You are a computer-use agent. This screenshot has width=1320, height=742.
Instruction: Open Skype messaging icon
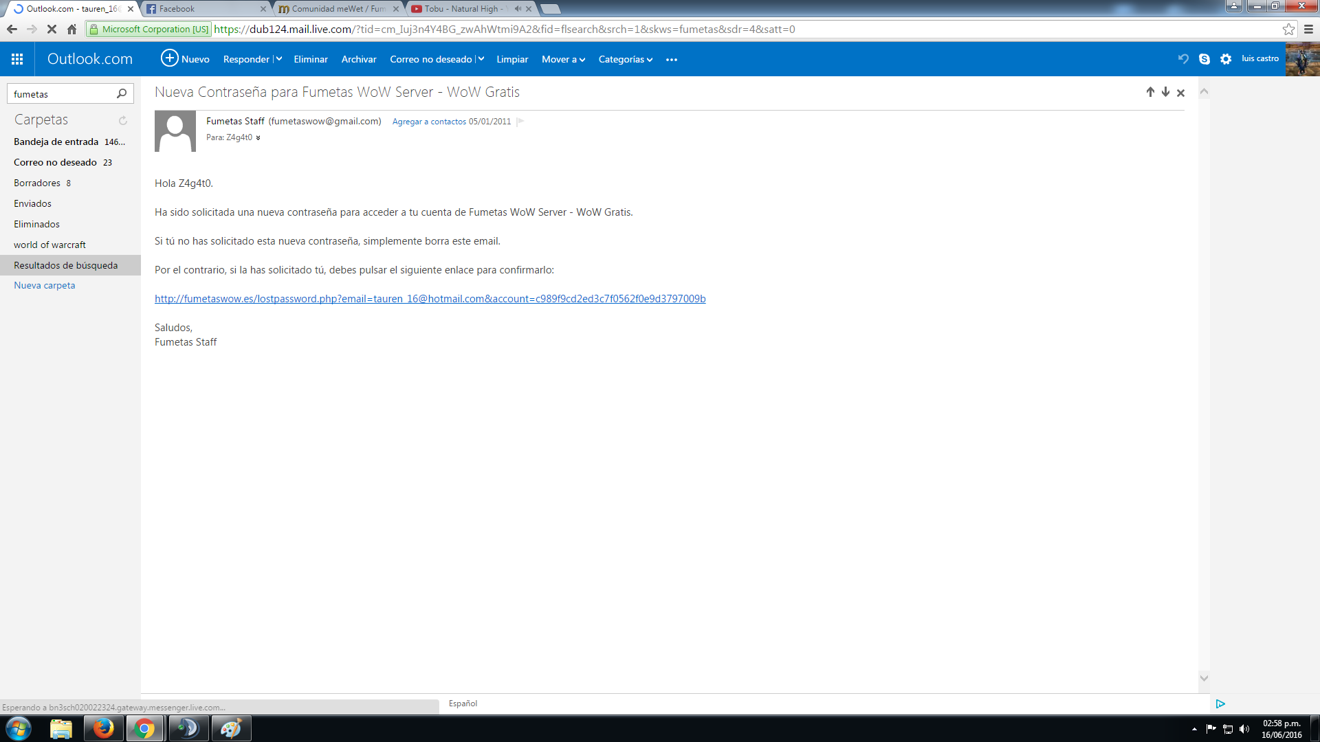1204,59
